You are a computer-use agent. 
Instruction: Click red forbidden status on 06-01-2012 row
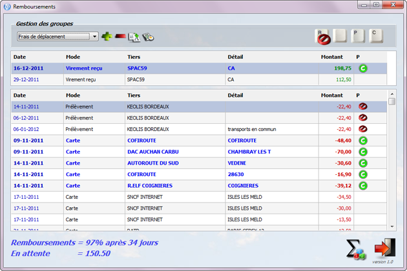(363, 129)
